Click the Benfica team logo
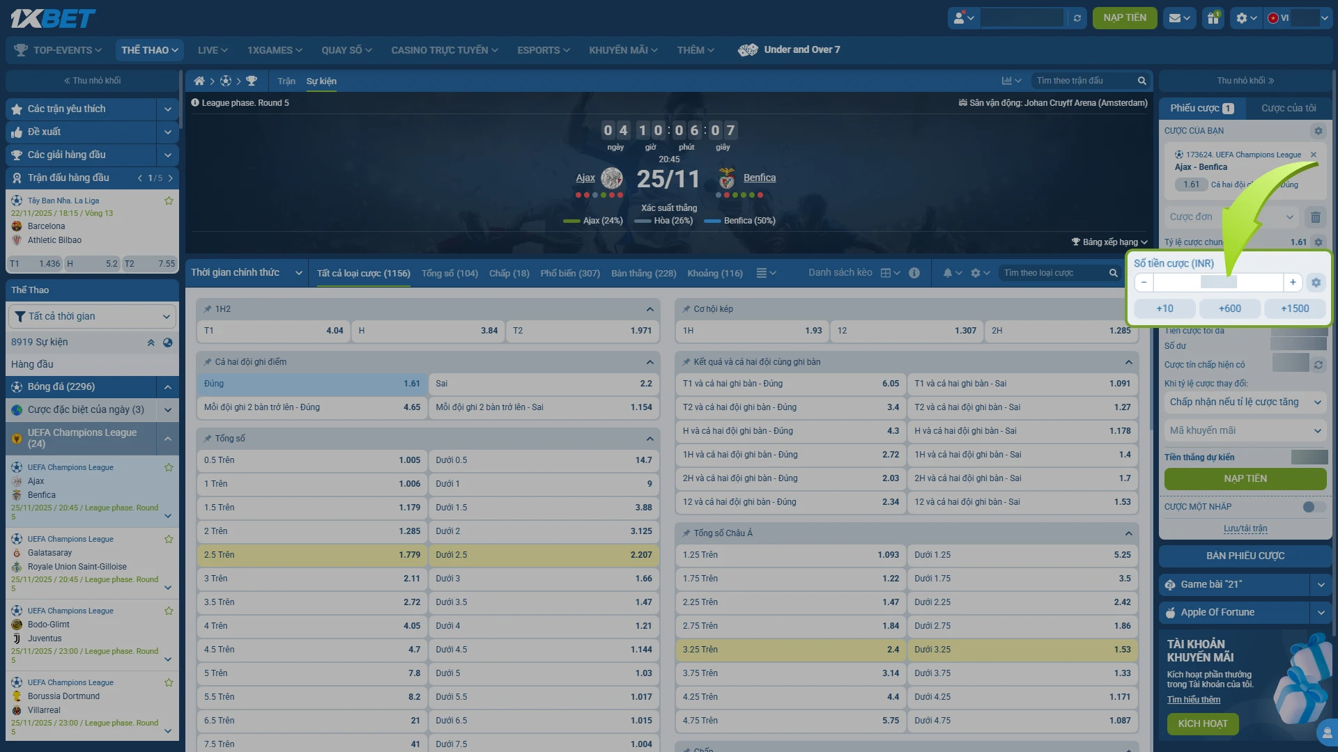 (x=727, y=178)
